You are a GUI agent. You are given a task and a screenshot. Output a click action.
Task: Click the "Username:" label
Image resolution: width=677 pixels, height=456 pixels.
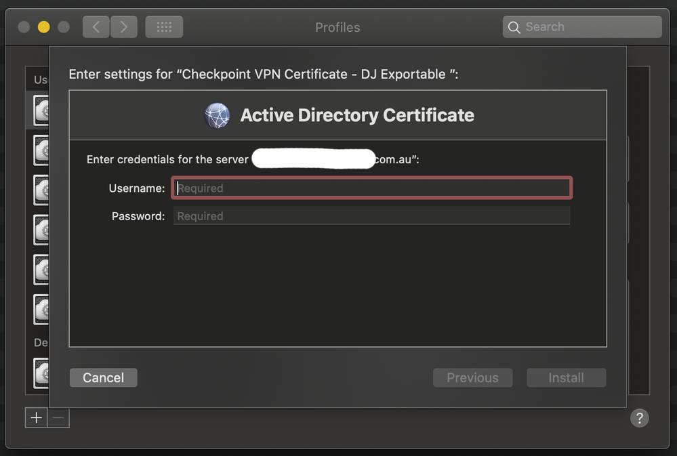coord(137,188)
